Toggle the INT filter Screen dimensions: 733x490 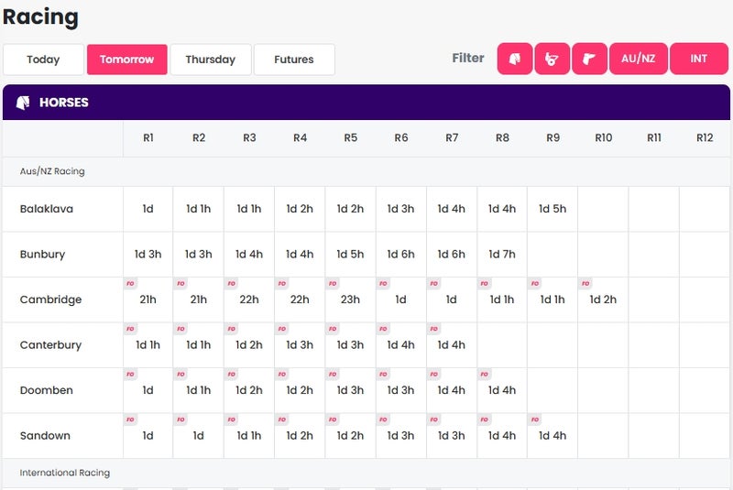(699, 59)
